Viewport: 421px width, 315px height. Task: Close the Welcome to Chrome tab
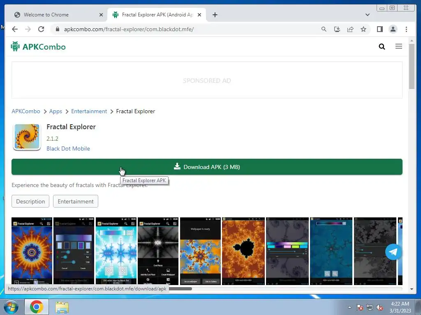[x=101, y=15]
